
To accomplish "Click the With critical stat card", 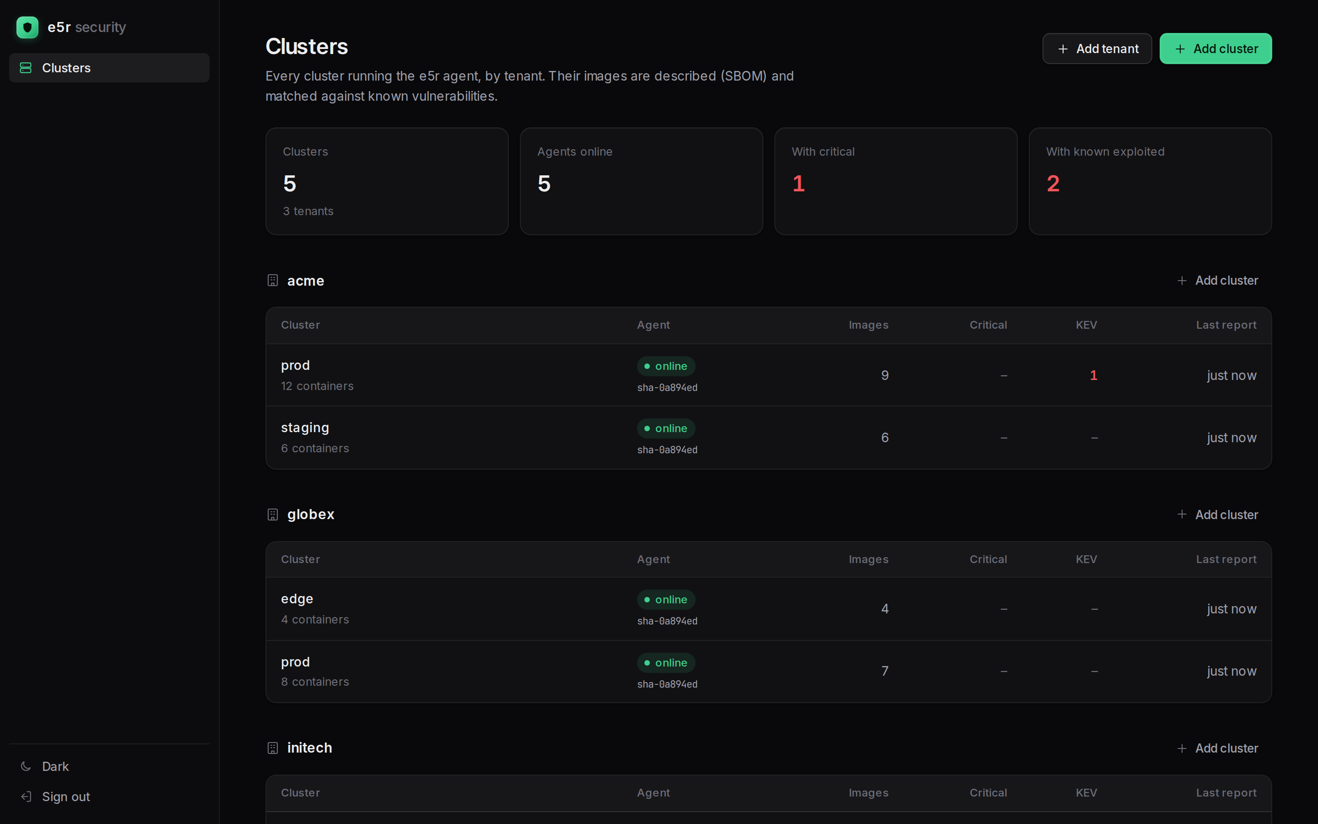I will (x=895, y=181).
